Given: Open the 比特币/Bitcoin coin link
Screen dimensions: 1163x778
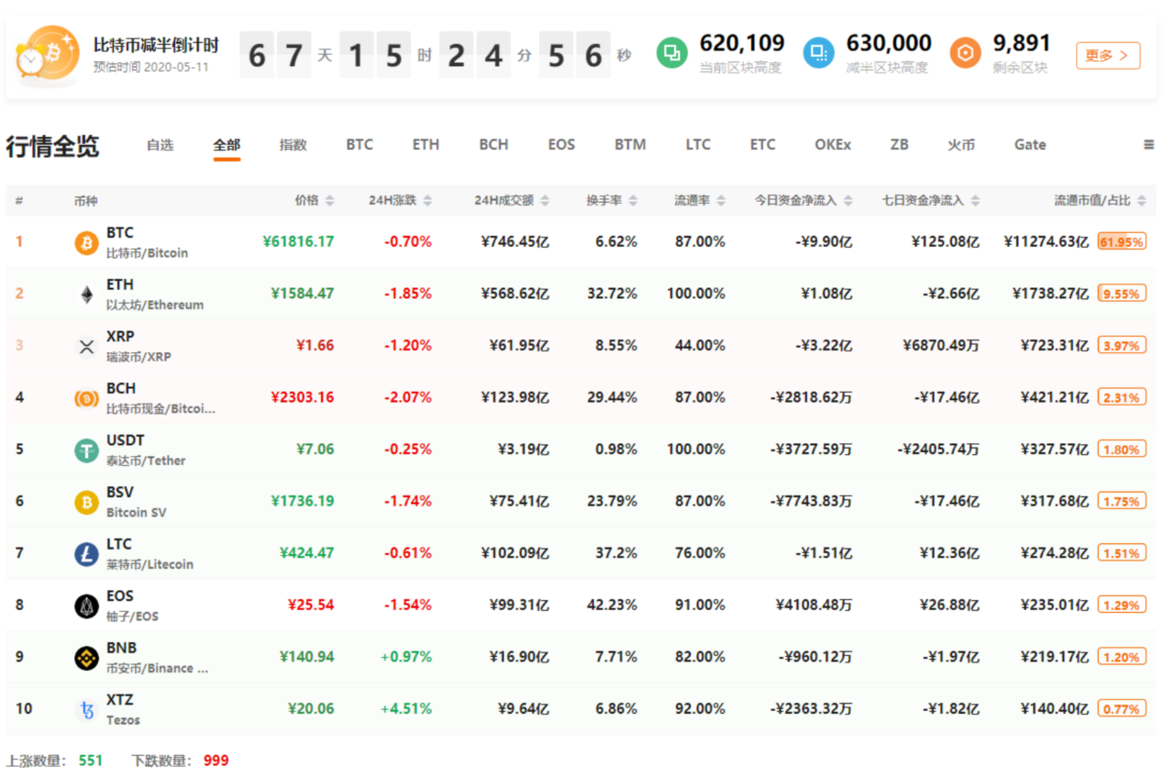Looking at the screenshot, I should (x=147, y=253).
